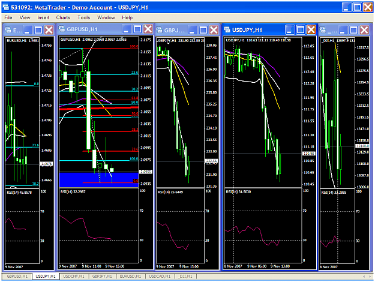Click the 9 Nov 15:00 time label on GBPUSD chart
Image resolution: width=375 pixels, height=282 pixels.
tap(115, 266)
